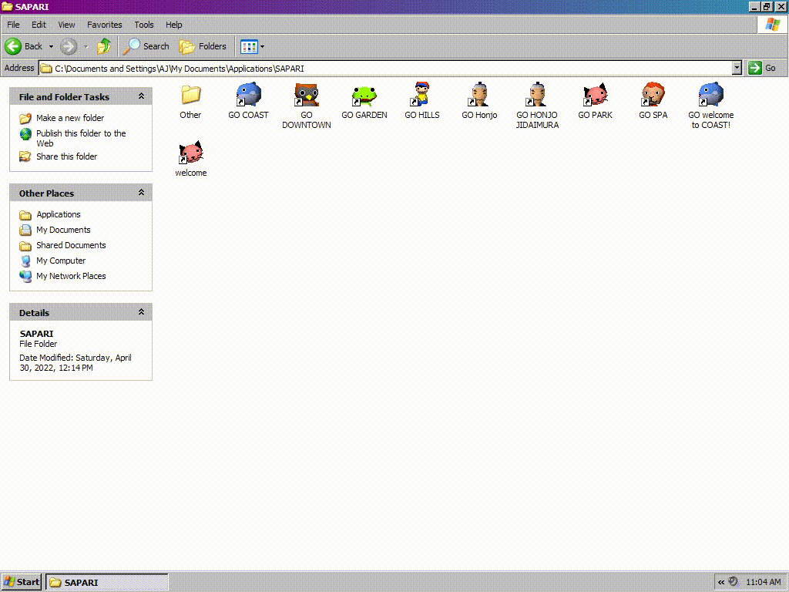Open the View menu
Image resolution: width=789 pixels, height=592 pixels.
click(x=66, y=25)
